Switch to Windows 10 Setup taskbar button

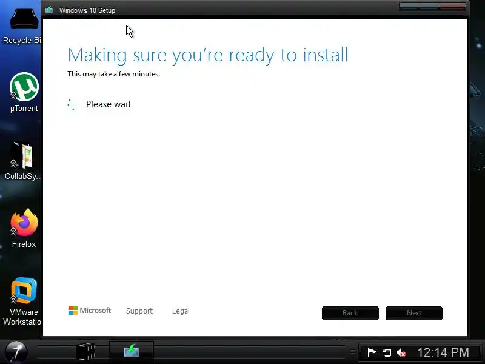tap(132, 351)
